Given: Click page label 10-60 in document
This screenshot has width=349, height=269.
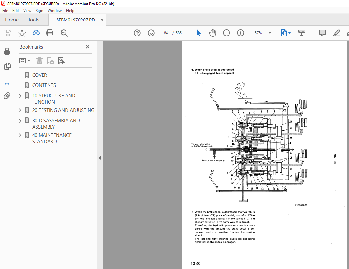Looking at the screenshot, I should coord(196,264).
